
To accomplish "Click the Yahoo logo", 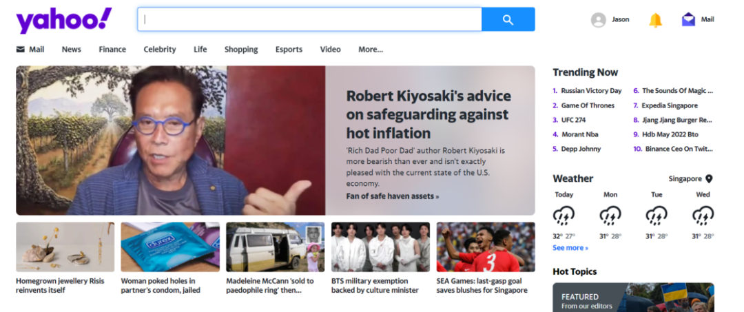I will (x=64, y=21).
